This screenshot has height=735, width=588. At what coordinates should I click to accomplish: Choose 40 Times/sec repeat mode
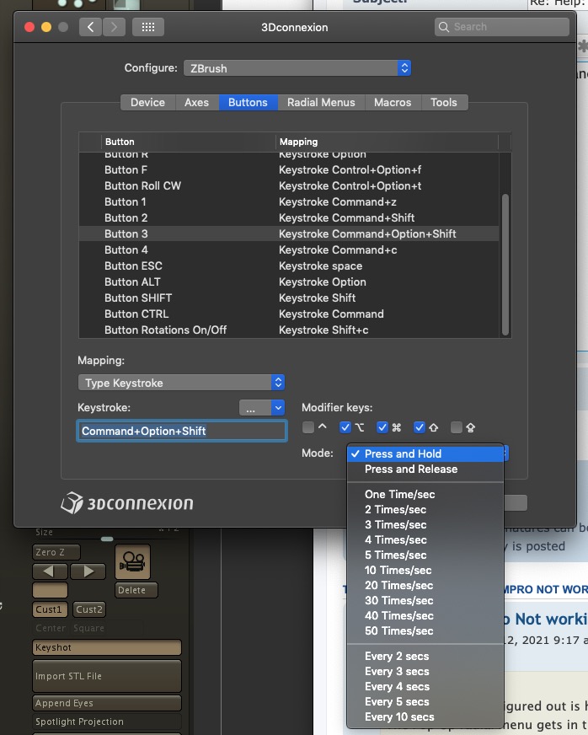(x=425, y=615)
